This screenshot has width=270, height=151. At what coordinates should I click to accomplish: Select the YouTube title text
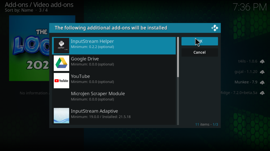80,76
